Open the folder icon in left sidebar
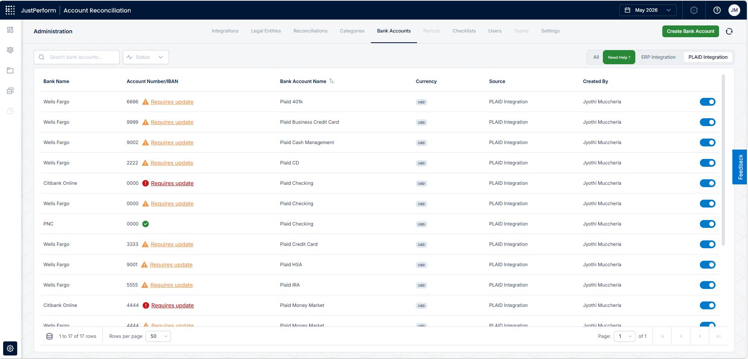The width and height of the screenshot is (748, 359). point(10,70)
